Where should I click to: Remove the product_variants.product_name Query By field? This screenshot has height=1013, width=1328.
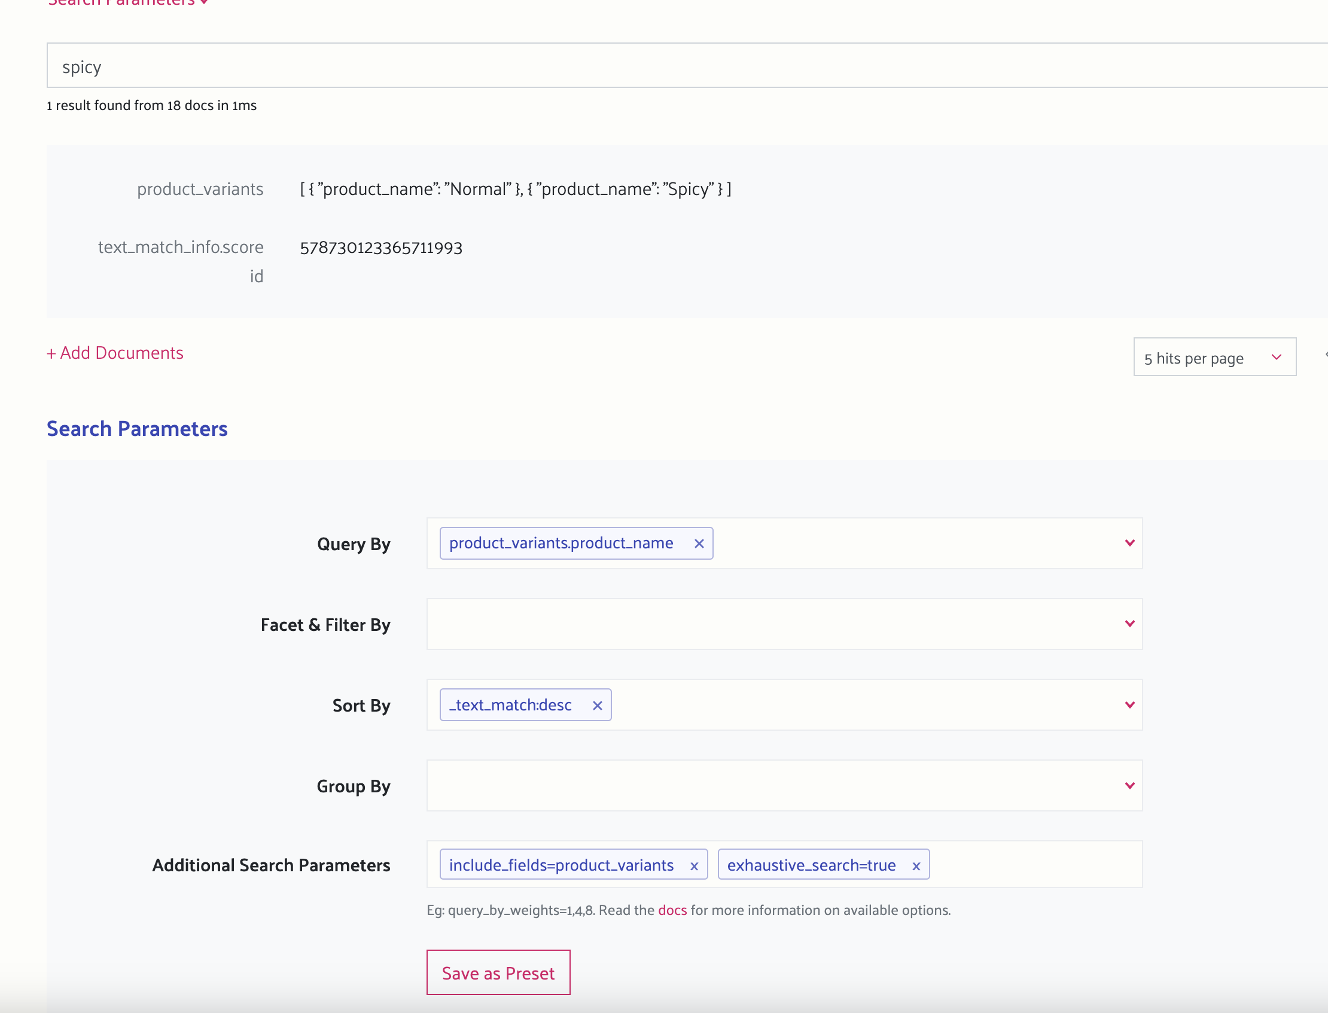699,544
